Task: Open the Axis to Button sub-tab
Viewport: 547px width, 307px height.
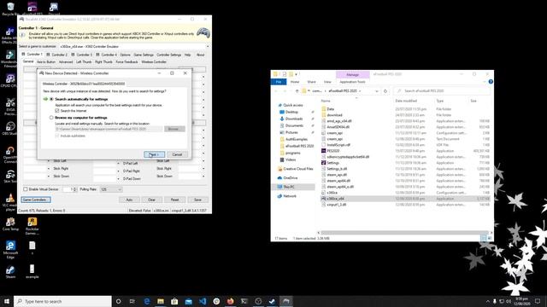Action: tap(46, 62)
